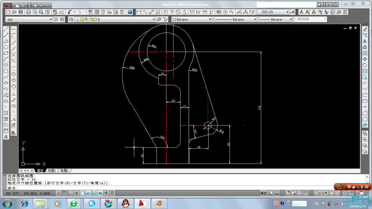Switch to AutoCAD taskbar button
The image size is (372, 209).
142,203
